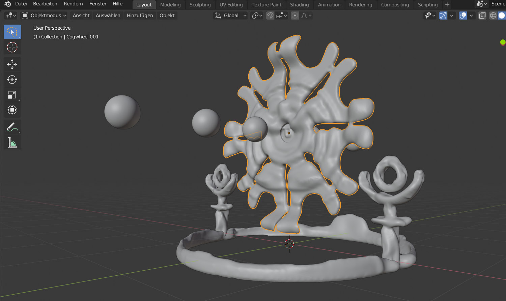This screenshot has width=506, height=301.
Task: Open the Bearbeiten menu
Action: (x=45, y=4)
